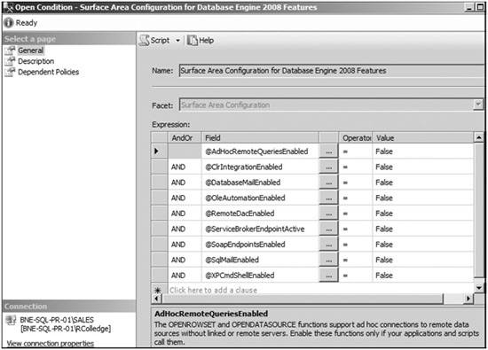The height and width of the screenshot is (350, 488).
Task: Select the @ServiceBrokerEndpointActive field cell
Action: coord(260,229)
